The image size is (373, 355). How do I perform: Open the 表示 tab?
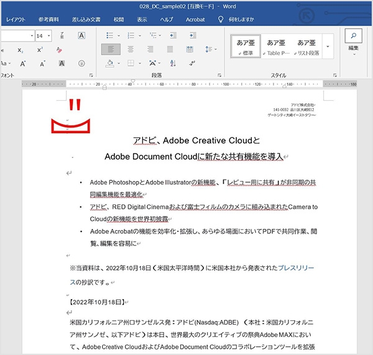click(x=142, y=19)
